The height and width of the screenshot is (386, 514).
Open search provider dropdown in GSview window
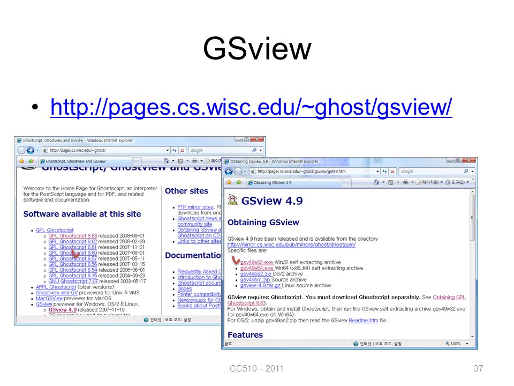472,172
